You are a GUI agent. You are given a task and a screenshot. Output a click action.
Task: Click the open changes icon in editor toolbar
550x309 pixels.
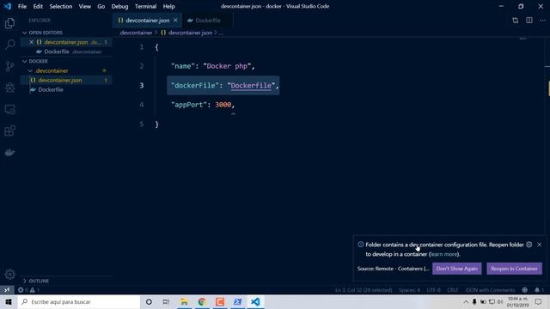tap(515, 21)
